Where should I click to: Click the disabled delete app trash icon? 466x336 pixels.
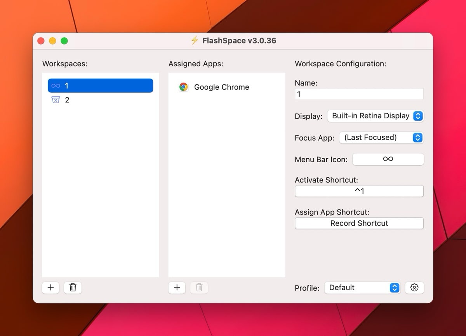[199, 288]
